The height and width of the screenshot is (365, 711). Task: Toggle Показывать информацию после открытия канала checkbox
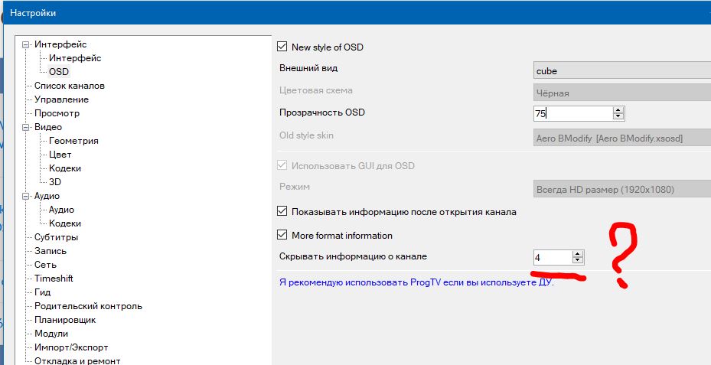(x=282, y=212)
